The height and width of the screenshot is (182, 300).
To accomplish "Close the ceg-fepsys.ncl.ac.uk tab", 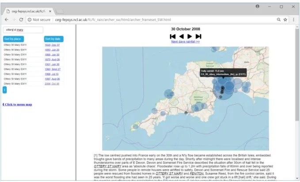I will [x=50, y=11].
